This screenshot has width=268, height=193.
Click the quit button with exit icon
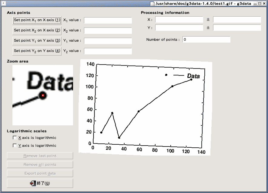point(40,183)
